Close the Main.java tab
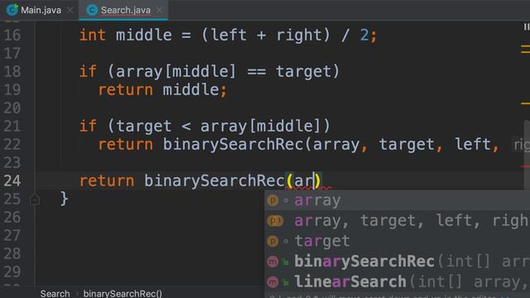The width and height of the screenshot is (530, 298). click(70, 10)
